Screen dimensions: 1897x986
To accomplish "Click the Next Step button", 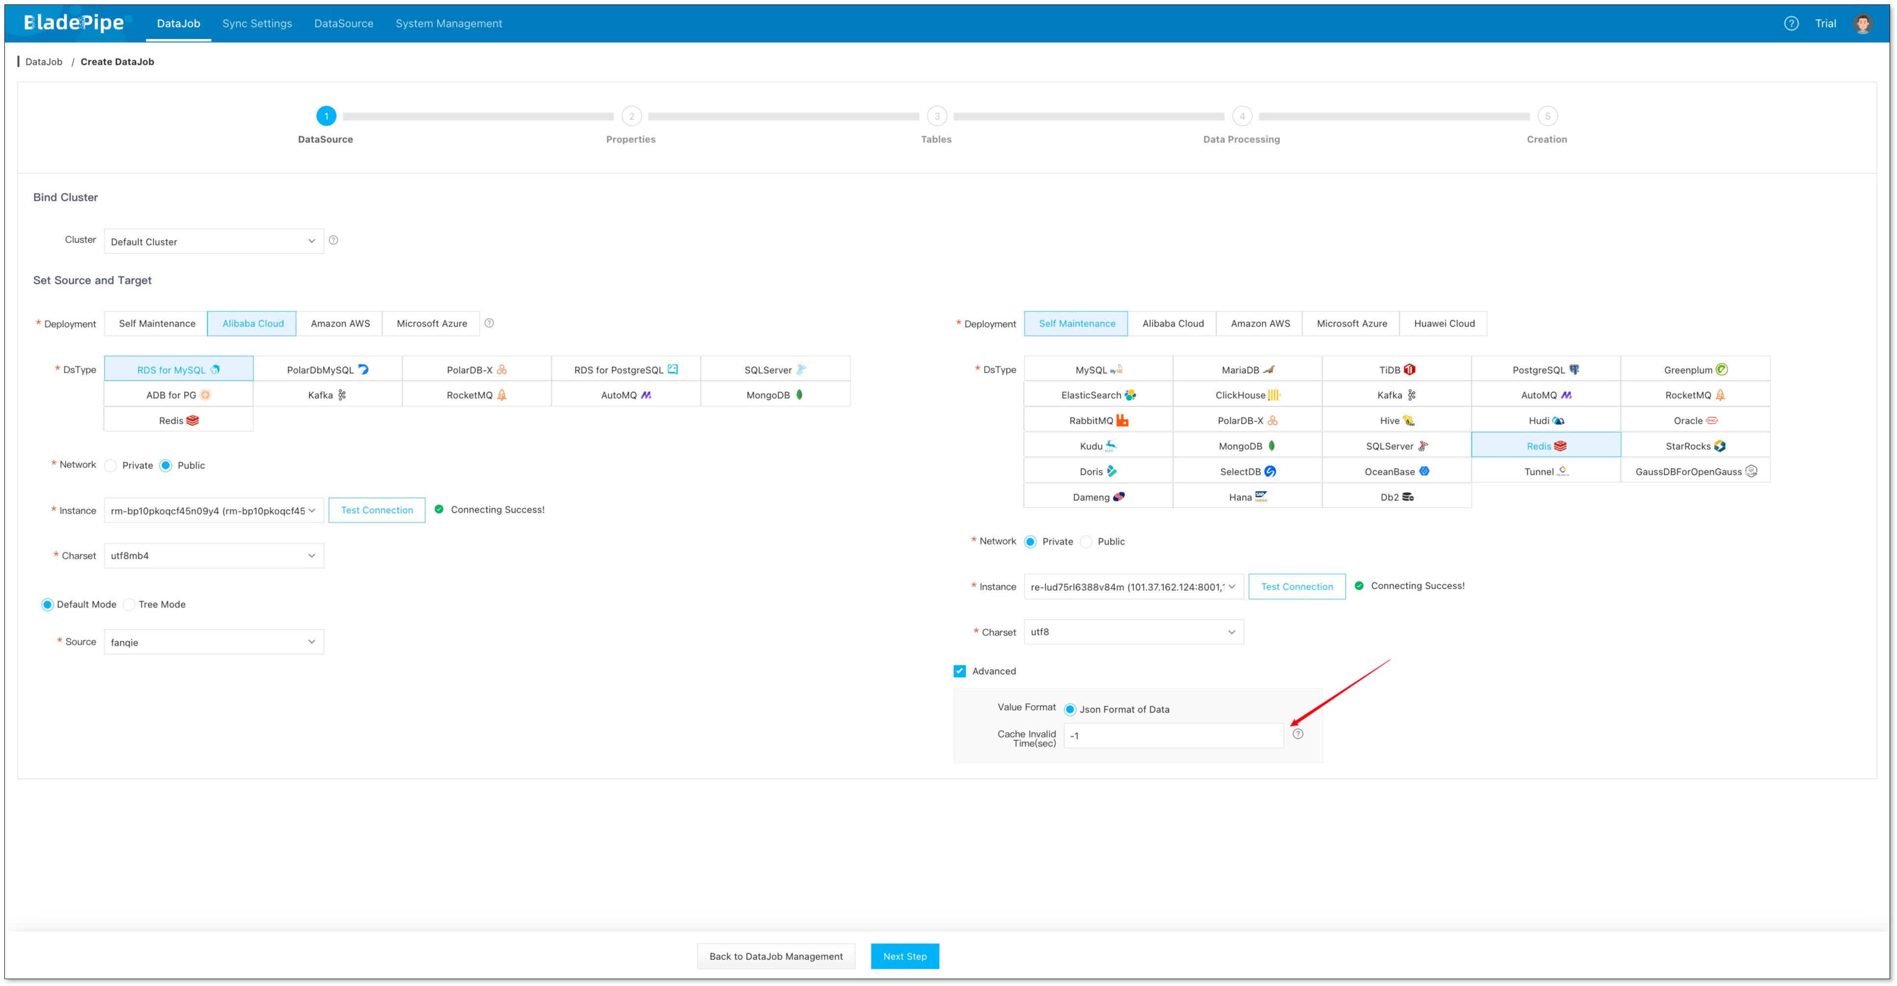I will [905, 957].
